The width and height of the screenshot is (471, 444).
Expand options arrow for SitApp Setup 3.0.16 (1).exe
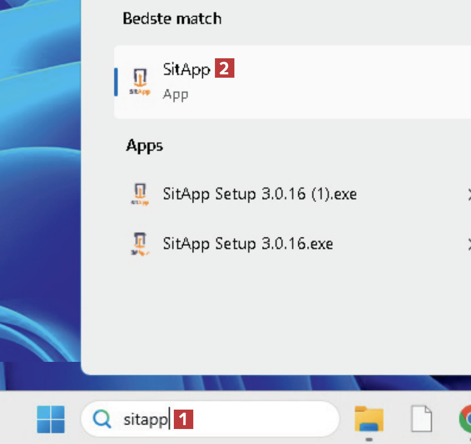[468, 195]
